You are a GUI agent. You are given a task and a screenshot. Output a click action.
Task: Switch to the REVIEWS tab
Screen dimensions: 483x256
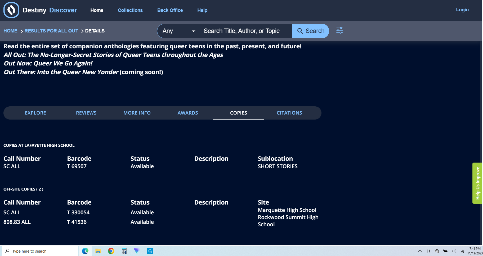tap(86, 113)
